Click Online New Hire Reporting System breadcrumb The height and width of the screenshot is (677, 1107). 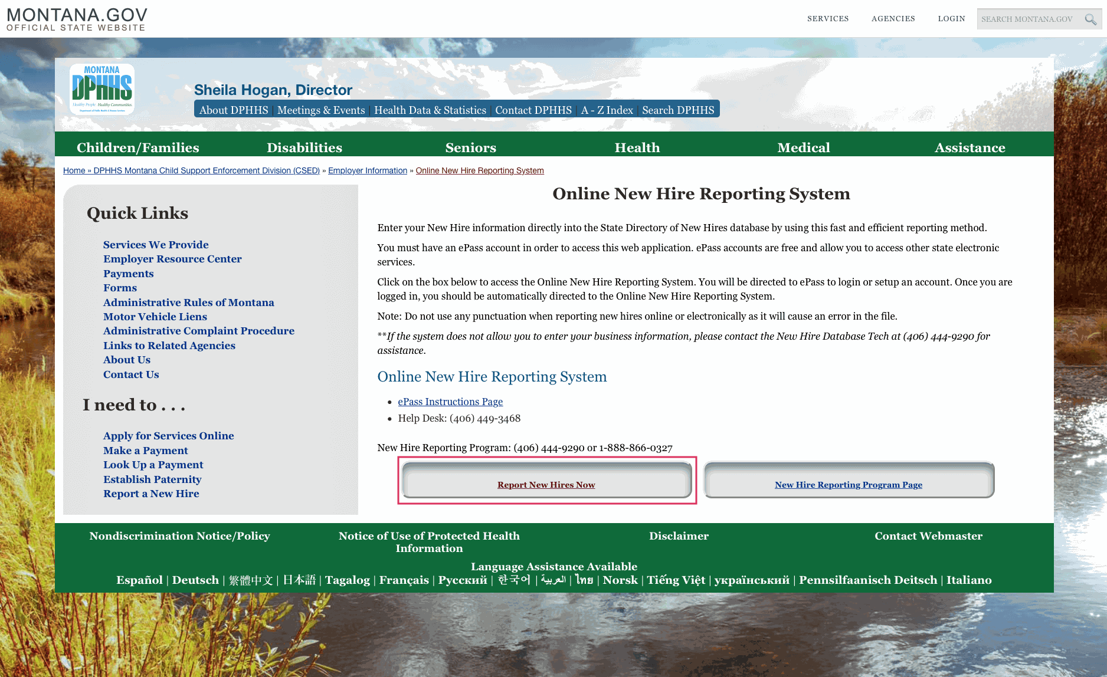tap(480, 170)
